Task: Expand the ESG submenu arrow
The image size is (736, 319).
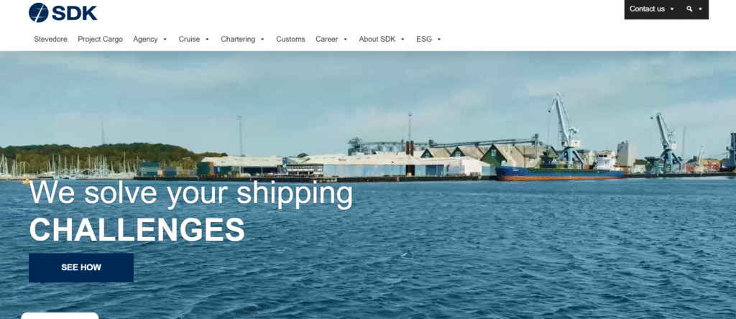Action: point(439,40)
